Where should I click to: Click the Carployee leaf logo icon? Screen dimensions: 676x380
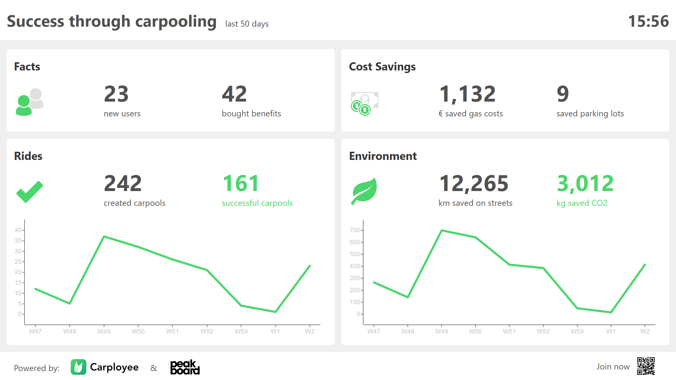pos(78,367)
